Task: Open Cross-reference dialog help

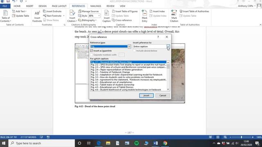Action: [x=158, y=37]
